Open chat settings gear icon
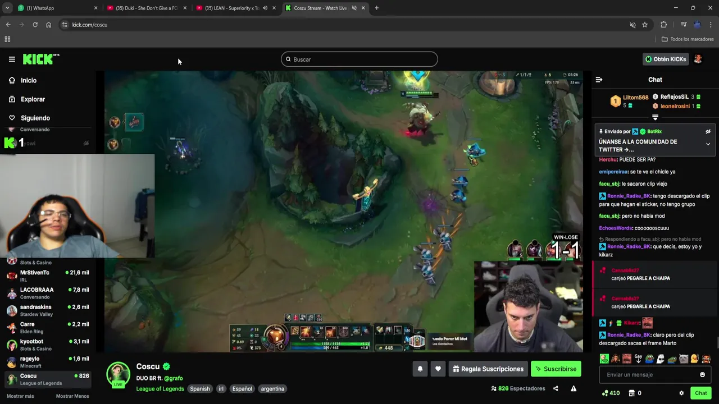The image size is (719, 404). click(681, 393)
